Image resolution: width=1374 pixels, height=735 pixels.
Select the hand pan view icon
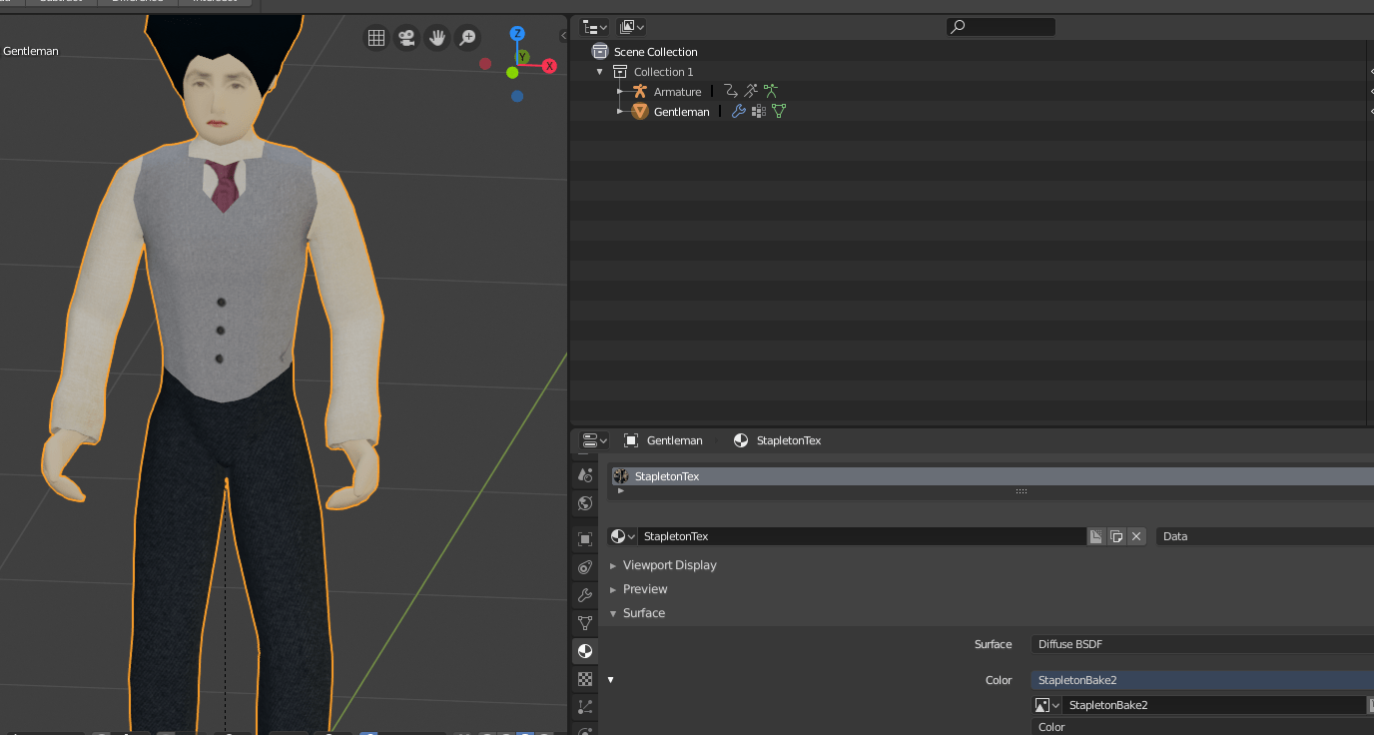pyautogui.click(x=436, y=38)
